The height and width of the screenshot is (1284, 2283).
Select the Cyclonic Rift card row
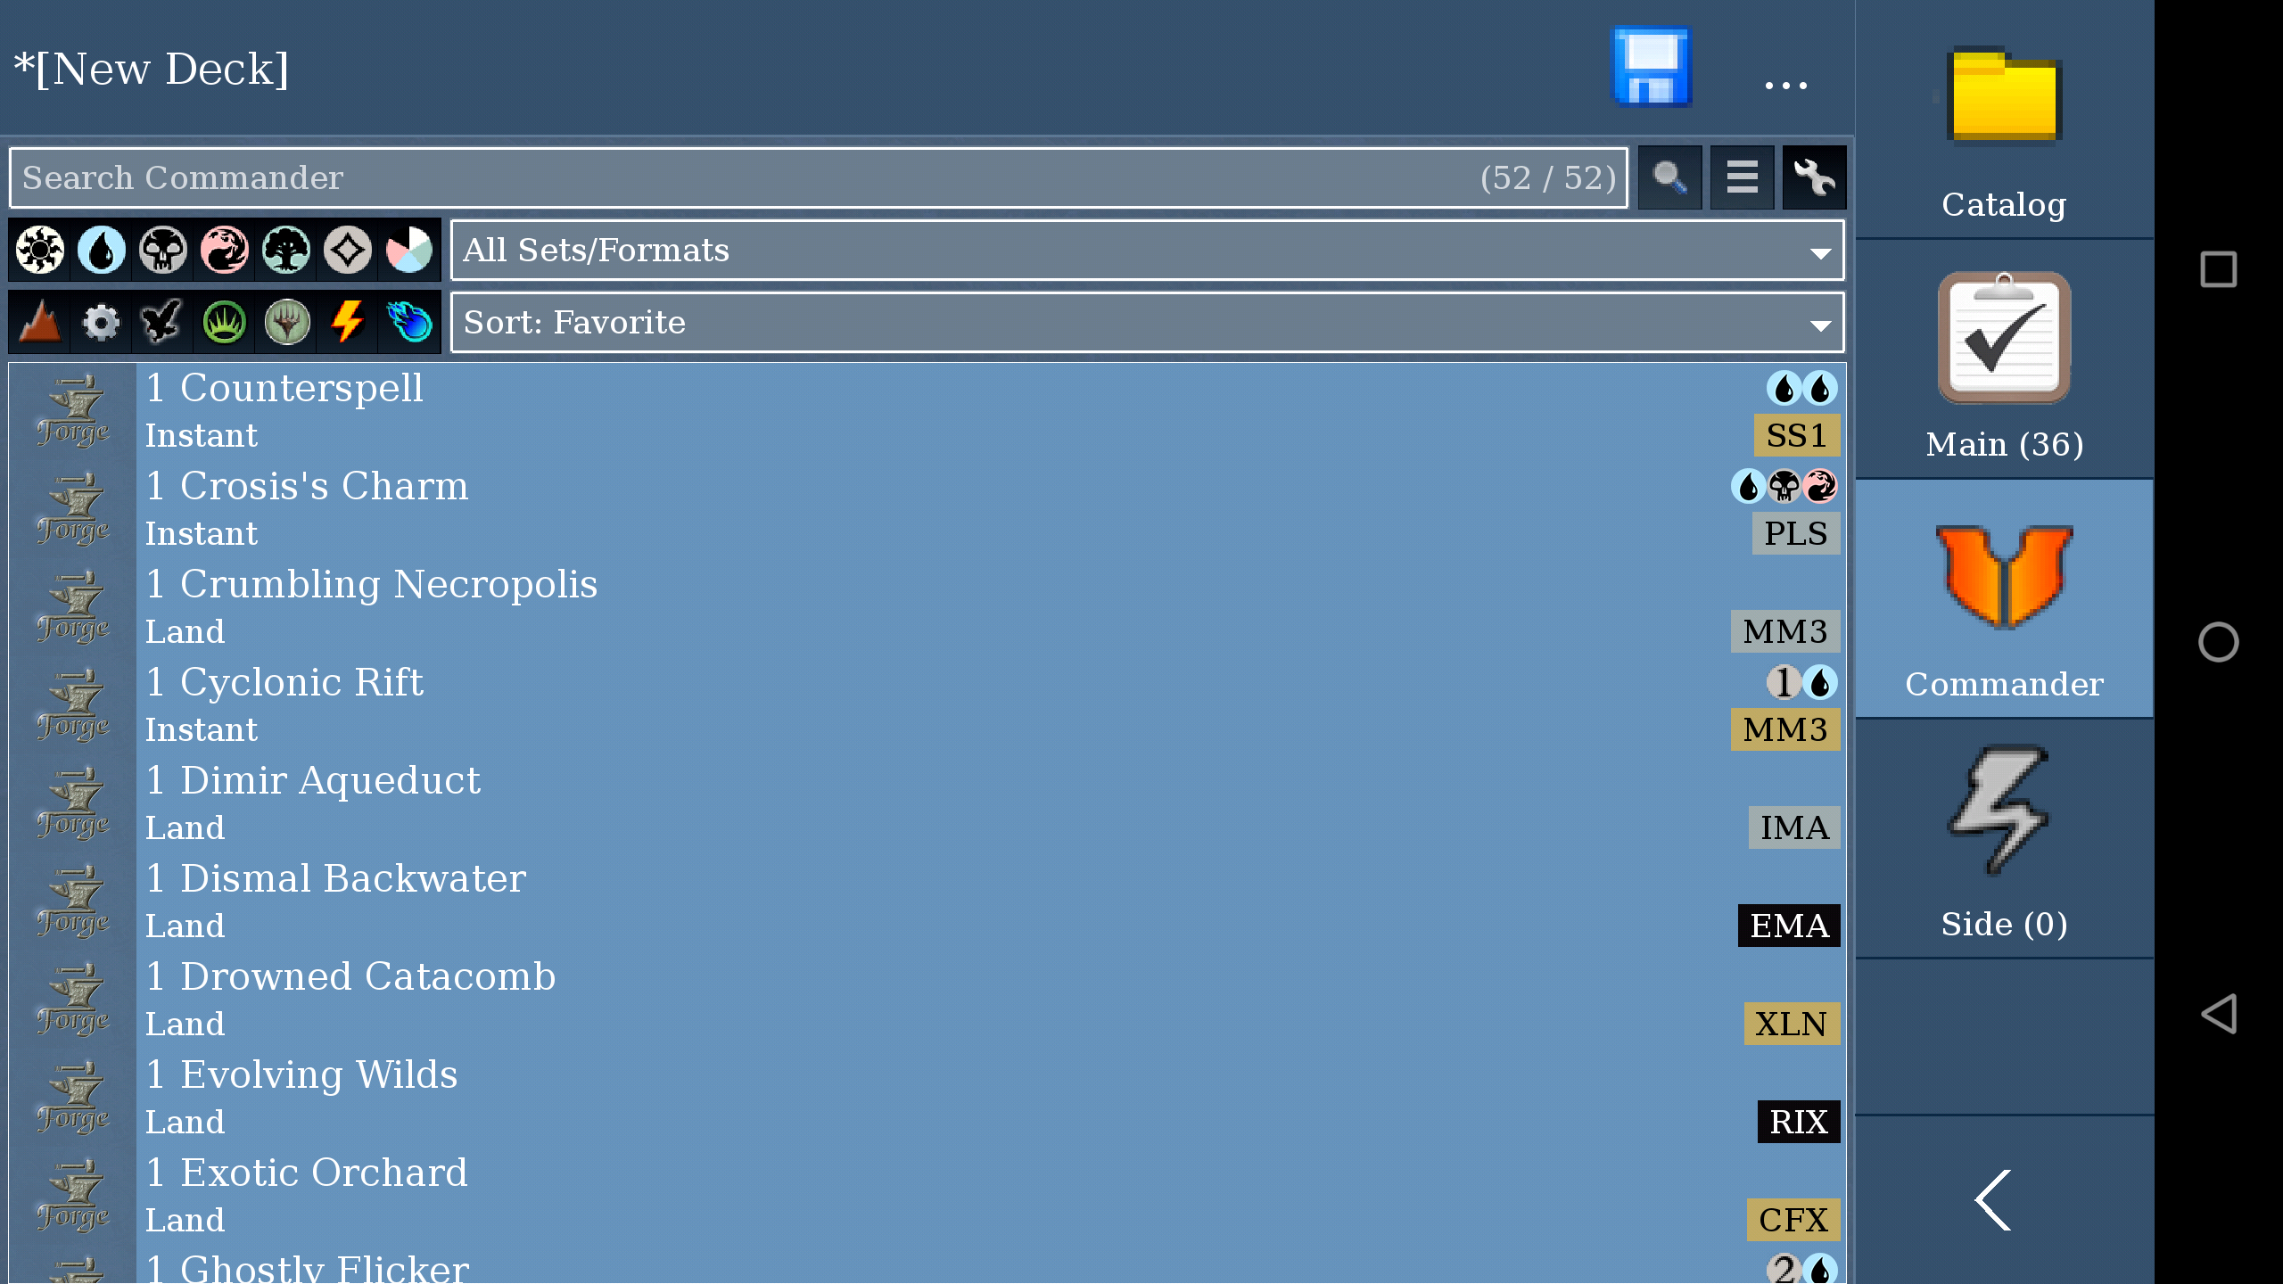pos(927,705)
